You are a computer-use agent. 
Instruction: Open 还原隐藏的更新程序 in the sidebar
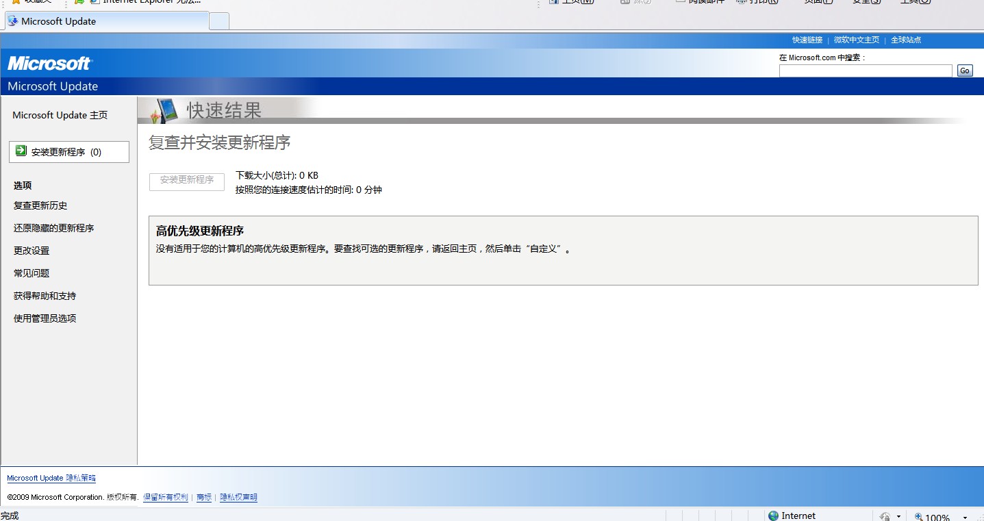(x=54, y=228)
